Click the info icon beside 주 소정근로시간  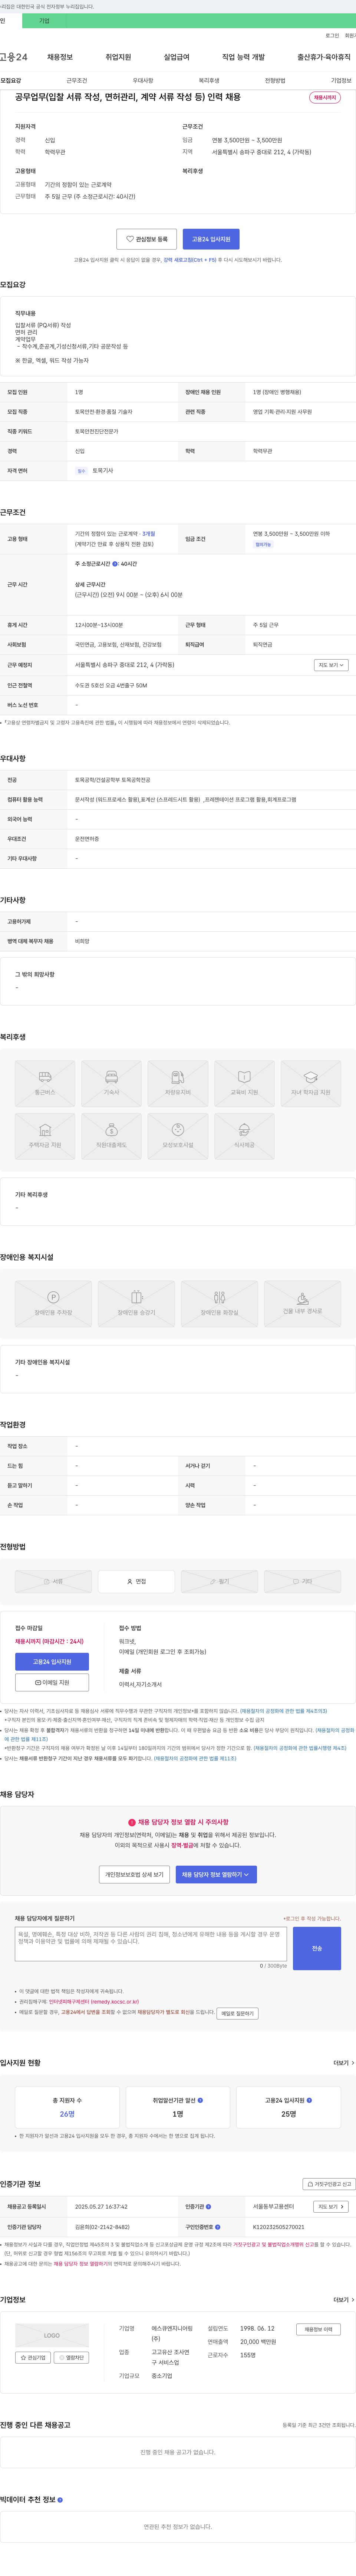[115, 564]
